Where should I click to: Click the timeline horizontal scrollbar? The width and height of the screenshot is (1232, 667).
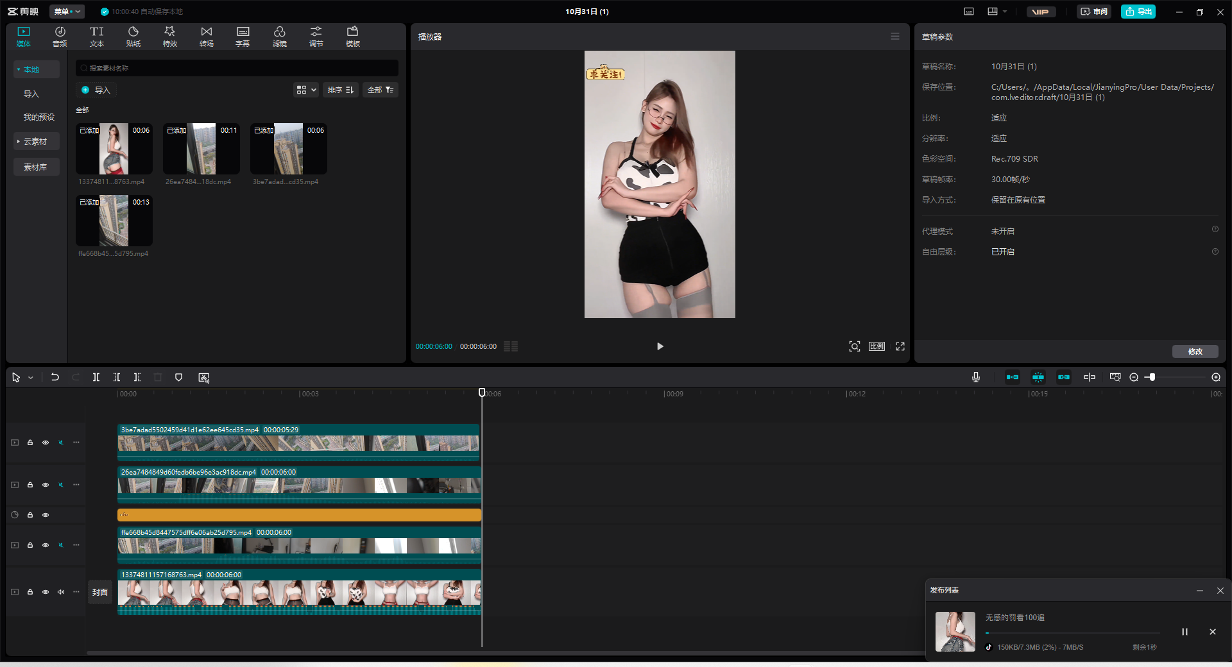(507, 653)
